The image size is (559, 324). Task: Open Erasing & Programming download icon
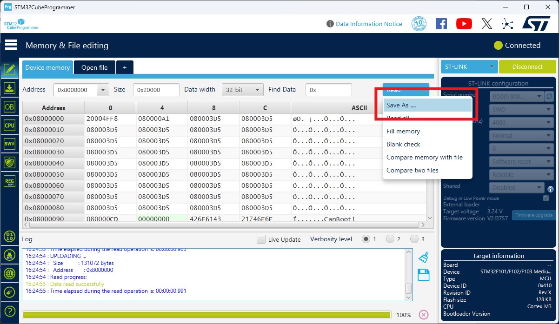point(9,88)
